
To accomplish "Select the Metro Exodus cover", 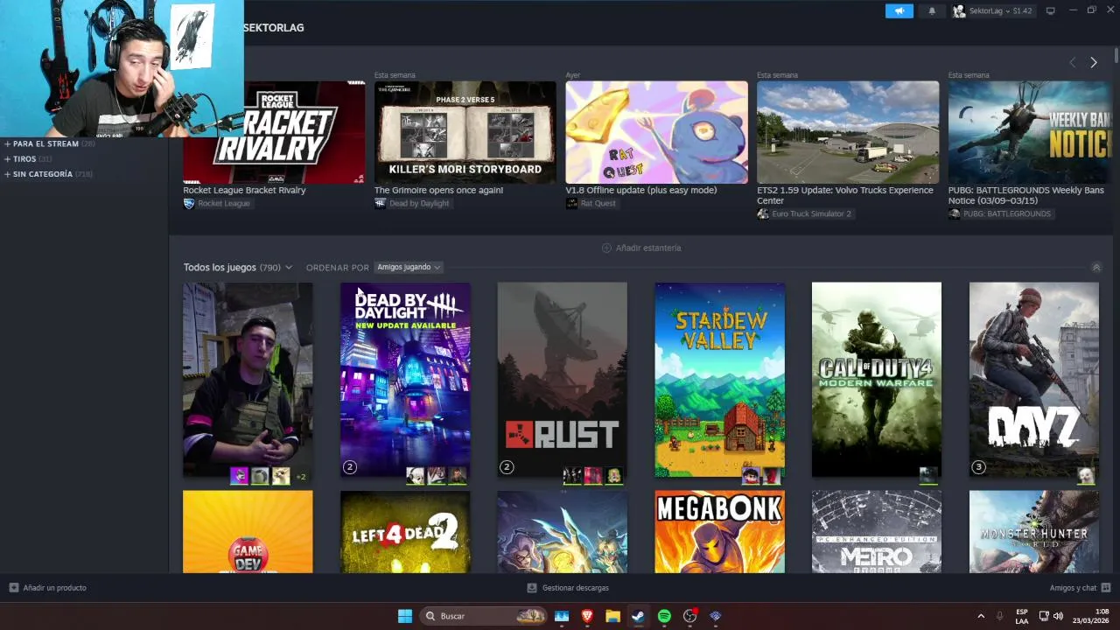I will pyautogui.click(x=877, y=532).
